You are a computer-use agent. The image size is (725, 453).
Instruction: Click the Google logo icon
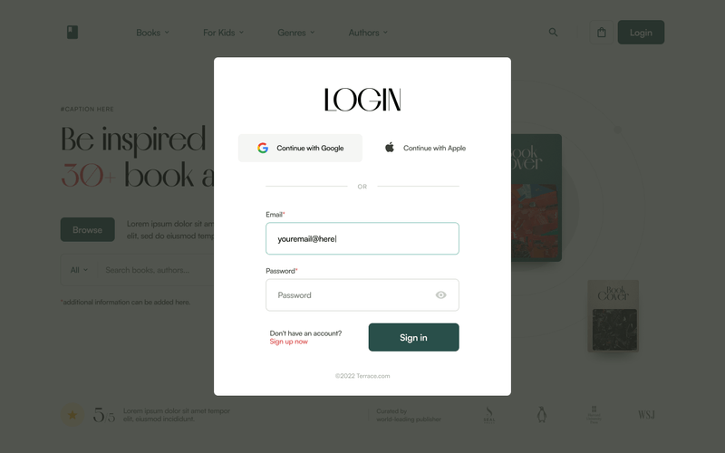coord(263,148)
